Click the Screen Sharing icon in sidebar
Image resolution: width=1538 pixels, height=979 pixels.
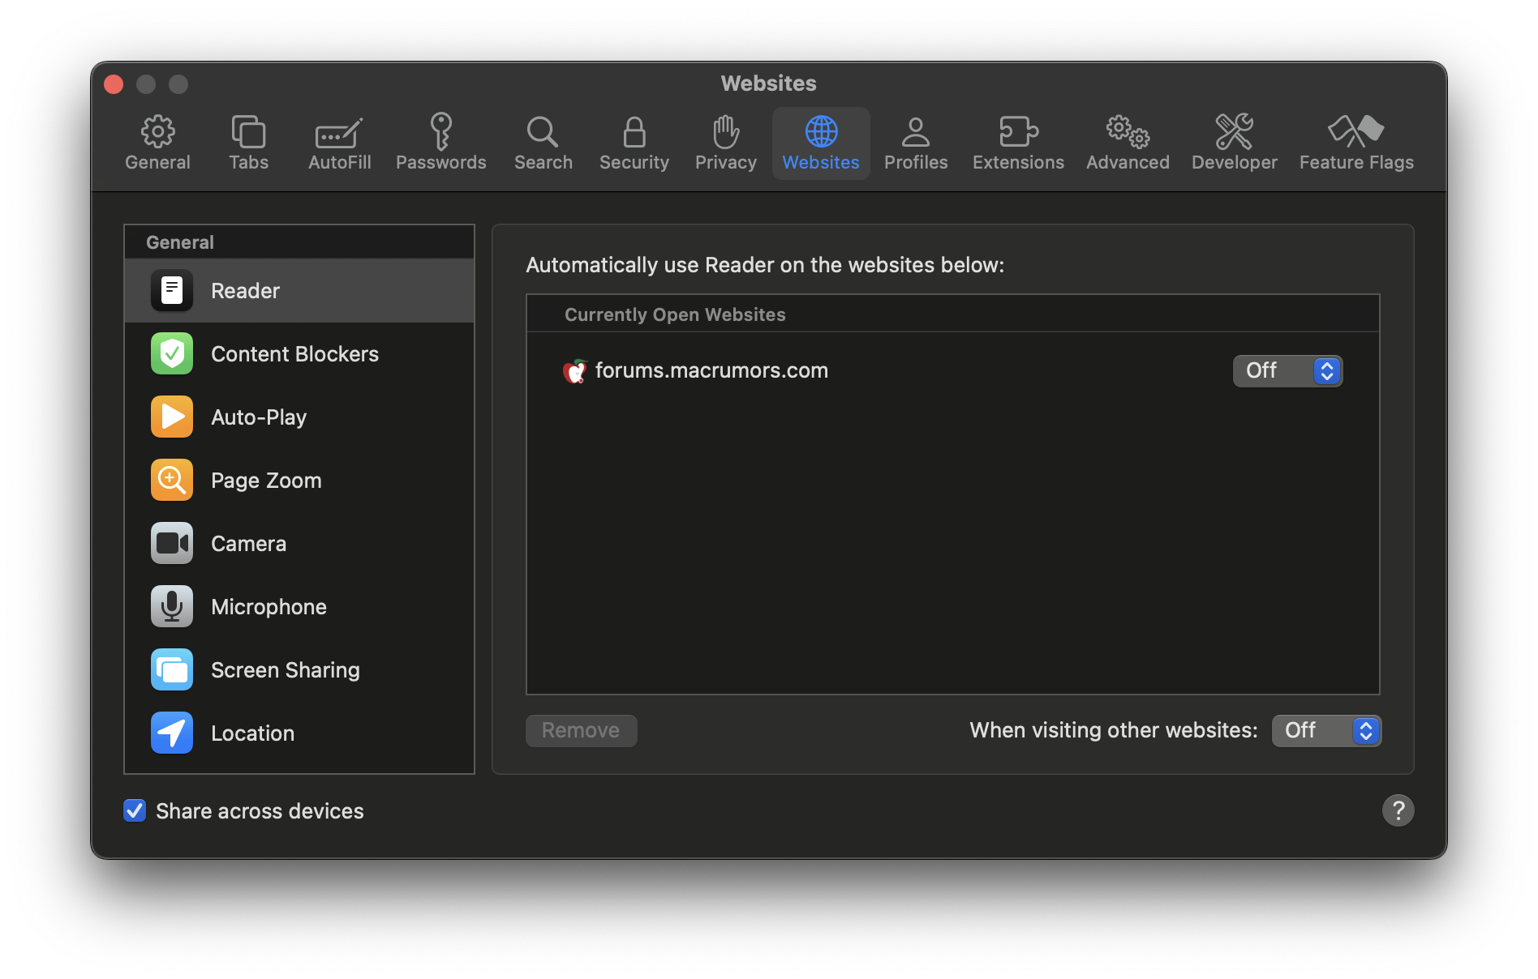point(172,669)
